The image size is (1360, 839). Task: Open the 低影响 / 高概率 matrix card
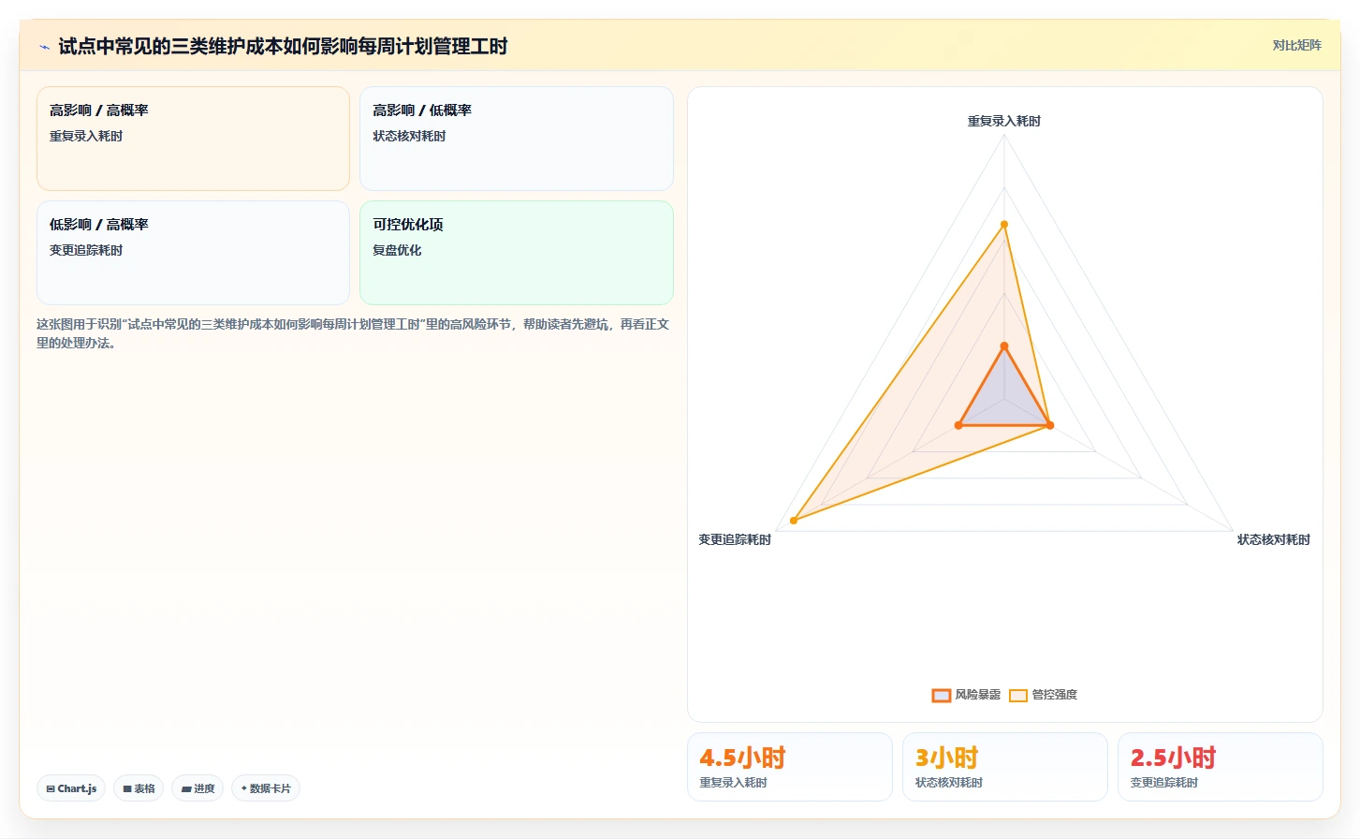[193, 253]
